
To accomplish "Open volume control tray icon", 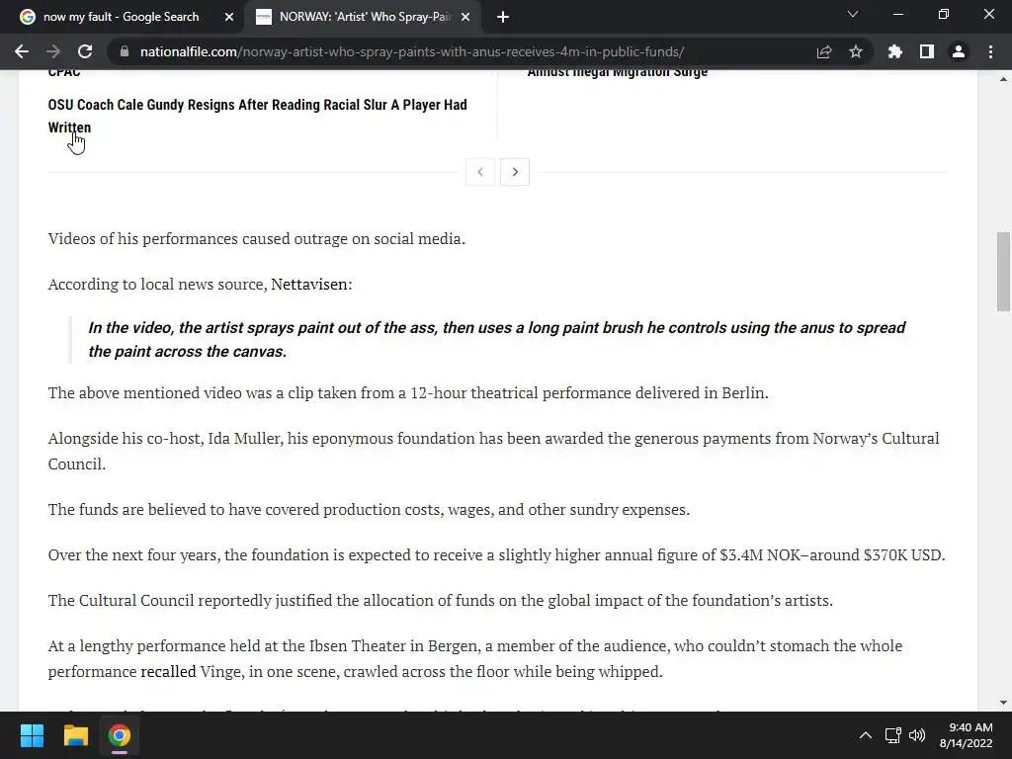I will 917,735.
